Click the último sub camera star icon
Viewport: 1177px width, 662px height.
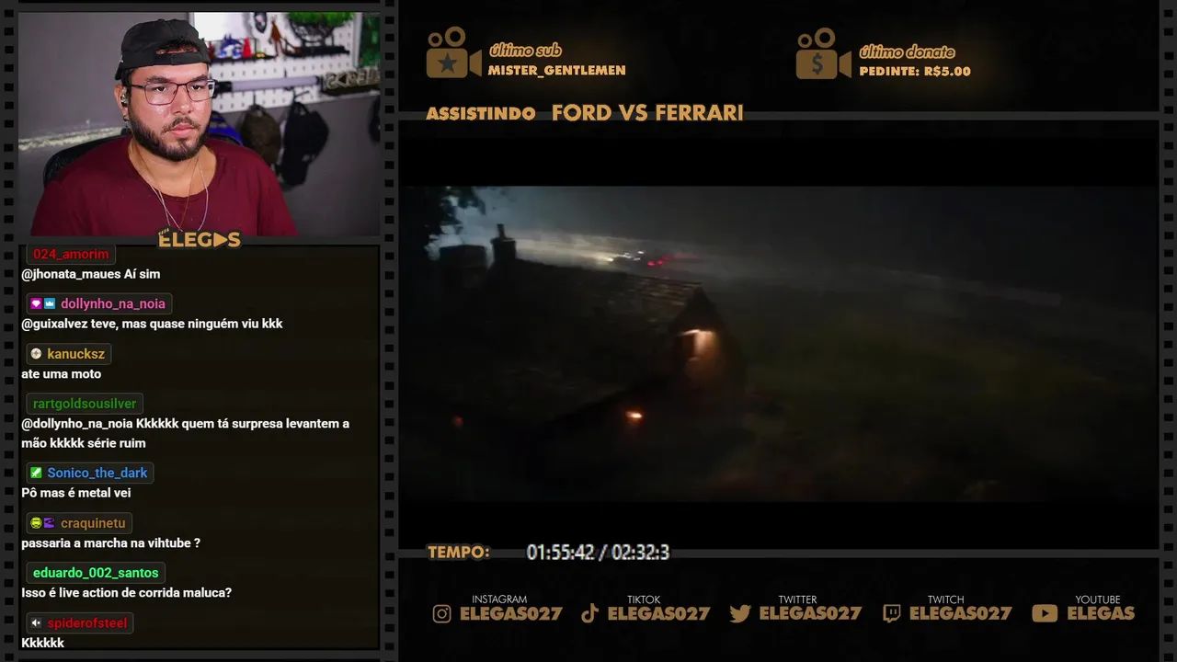click(x=453, y=53)
